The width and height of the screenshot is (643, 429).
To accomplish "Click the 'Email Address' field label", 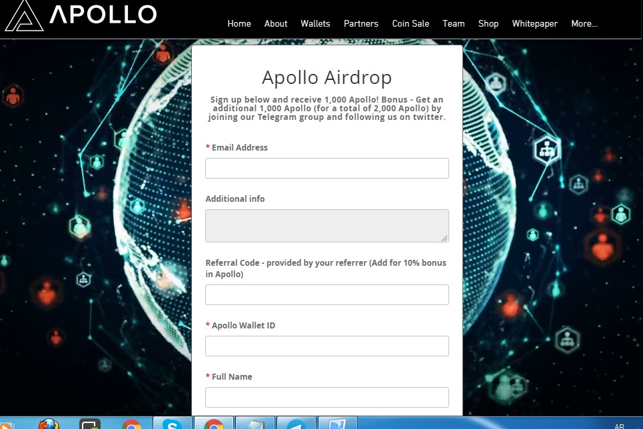I will [239, 148].
